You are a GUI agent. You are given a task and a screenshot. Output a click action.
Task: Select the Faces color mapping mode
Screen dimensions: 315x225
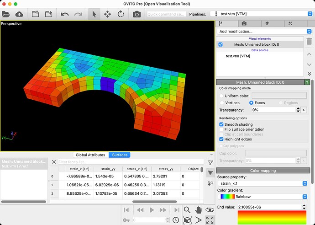[251, 103]
